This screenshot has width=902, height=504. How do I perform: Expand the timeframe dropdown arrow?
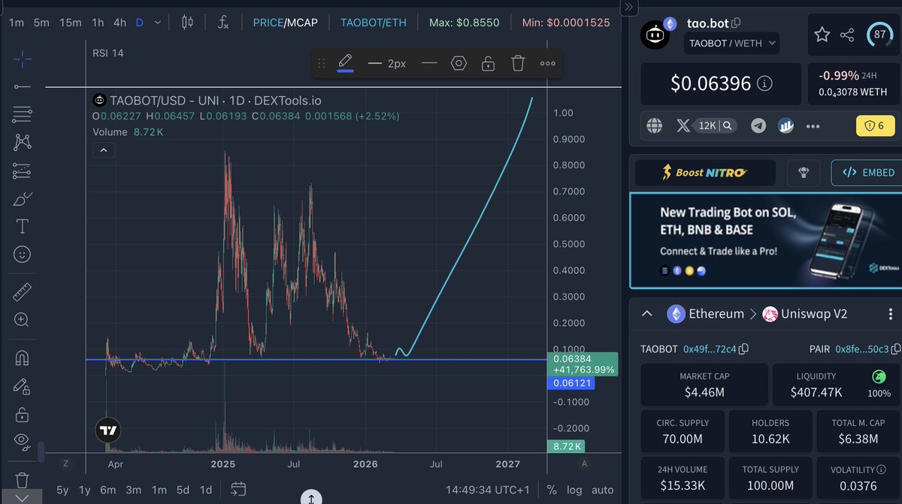(x=157, y=23)
